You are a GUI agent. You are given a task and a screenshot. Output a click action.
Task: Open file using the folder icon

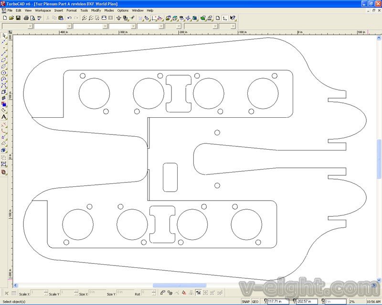click(11, 18)
